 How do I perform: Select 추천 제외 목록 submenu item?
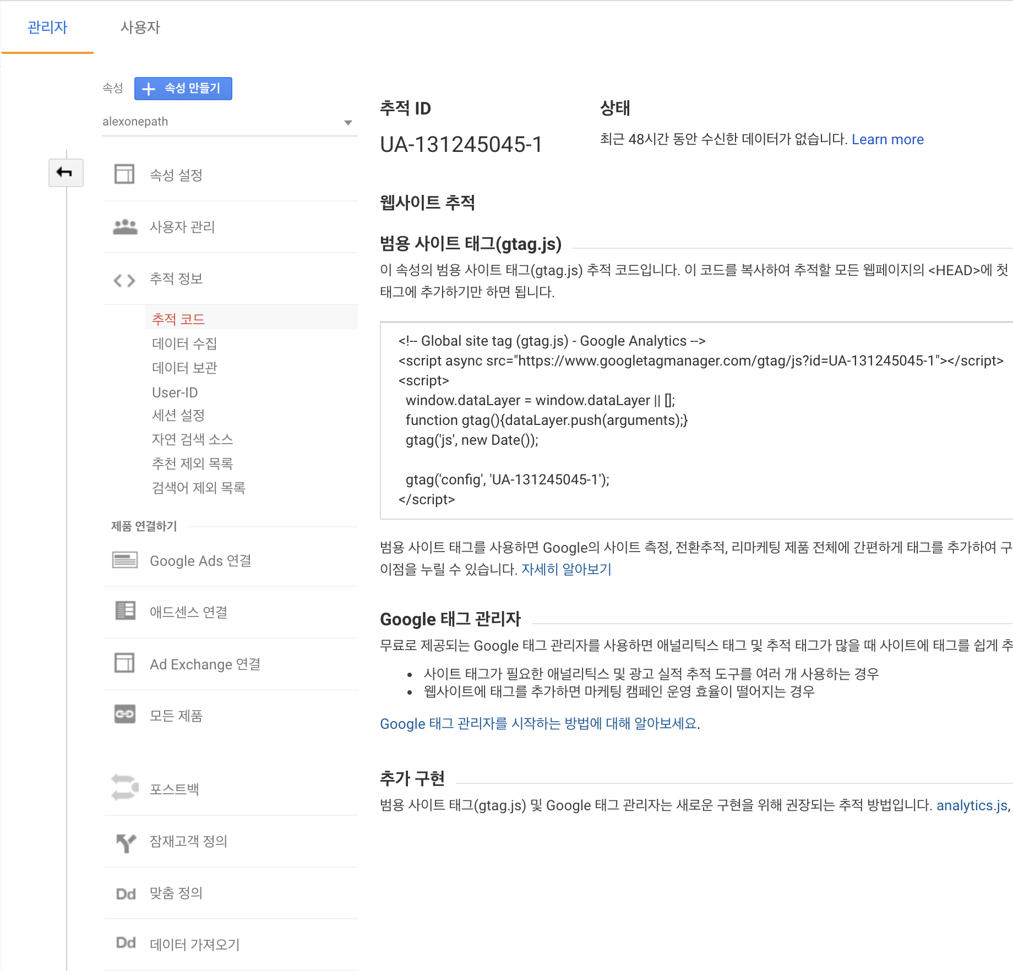[192, 463]
